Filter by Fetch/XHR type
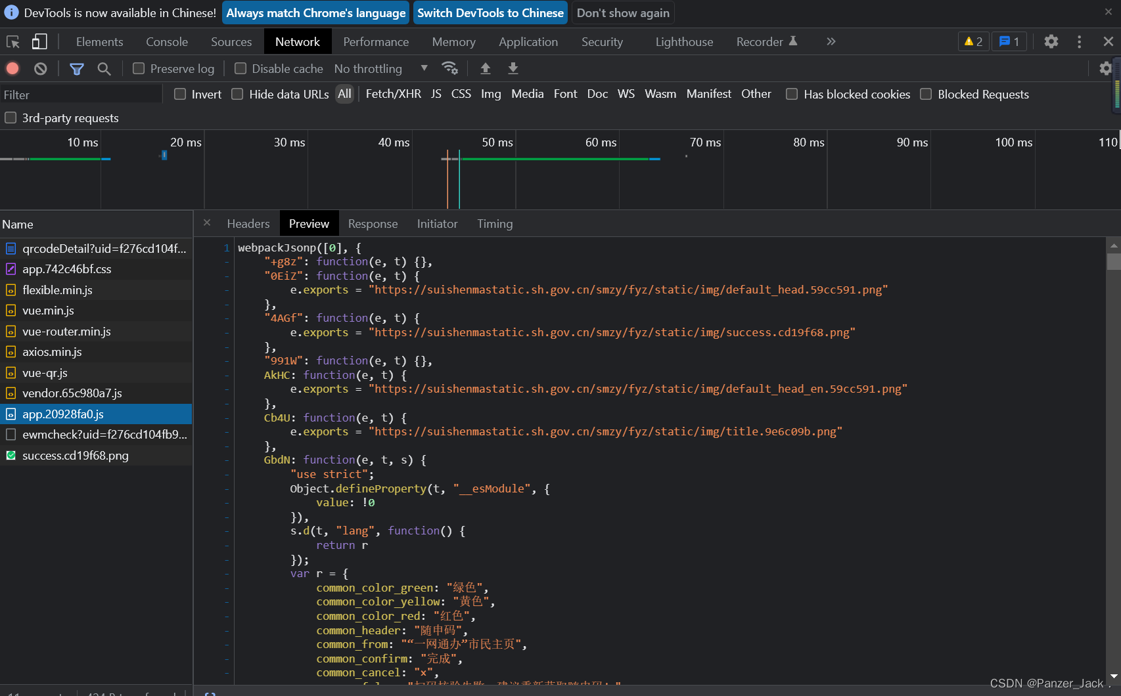This screenshot has width=1121, height=696. point(393,94)
